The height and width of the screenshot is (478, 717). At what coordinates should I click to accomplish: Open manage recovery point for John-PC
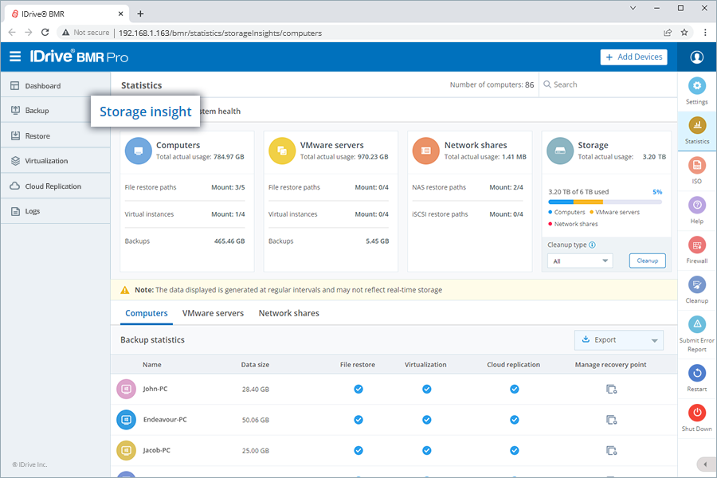pos(611,390)
